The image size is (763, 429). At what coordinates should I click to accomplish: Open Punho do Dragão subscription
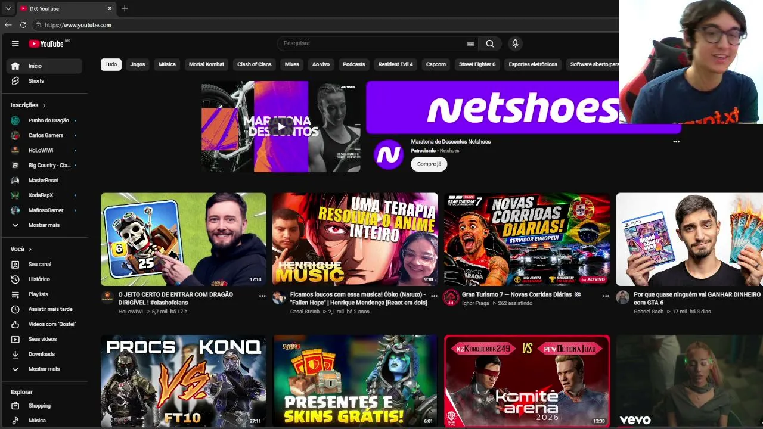tap(44, 120)
